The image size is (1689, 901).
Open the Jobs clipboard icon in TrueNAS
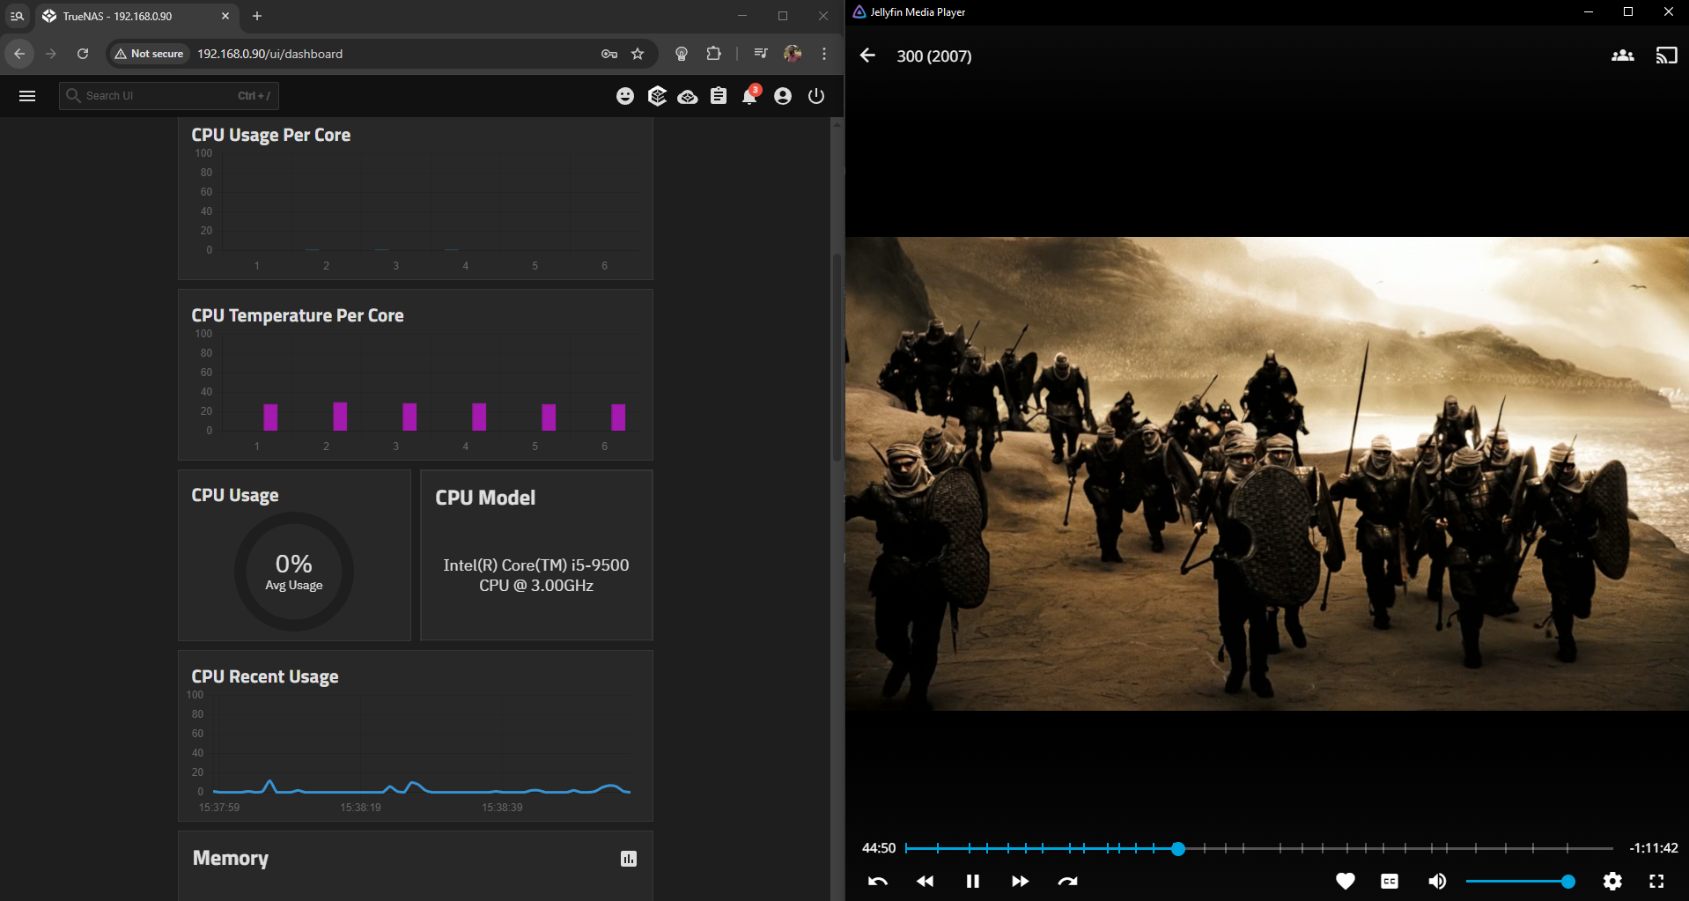719,96
